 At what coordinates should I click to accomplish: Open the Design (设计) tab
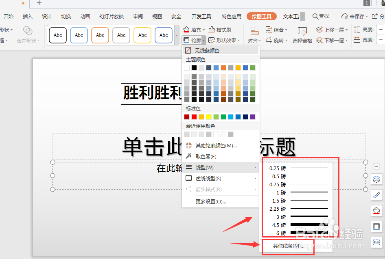coord(47,16)
